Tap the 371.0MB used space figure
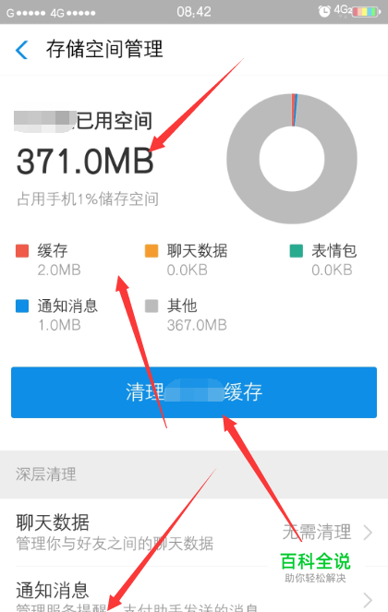 pyautogui.click(x=85, y=162)
